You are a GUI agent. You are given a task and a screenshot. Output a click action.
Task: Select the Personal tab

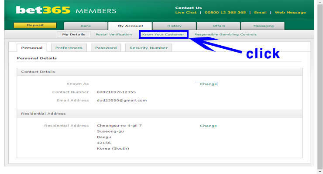click(x=32, y=48)
